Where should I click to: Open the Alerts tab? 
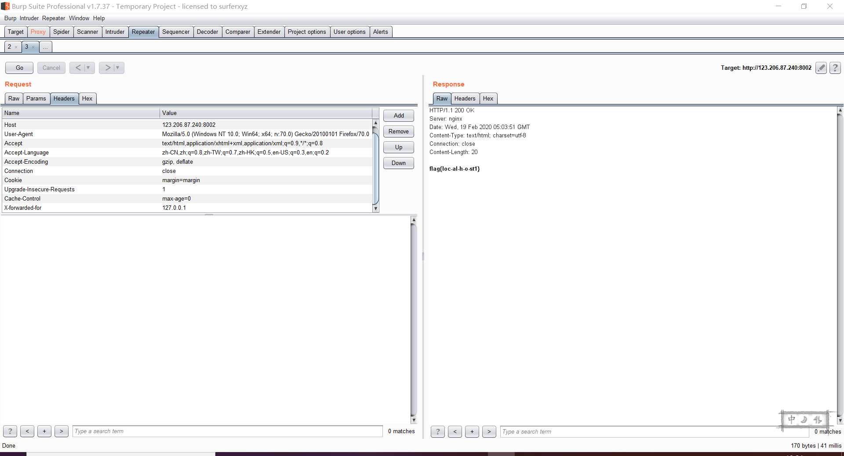tap(381, 32)
